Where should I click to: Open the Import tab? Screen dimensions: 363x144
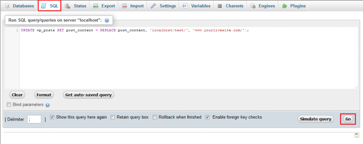[133, 6]
